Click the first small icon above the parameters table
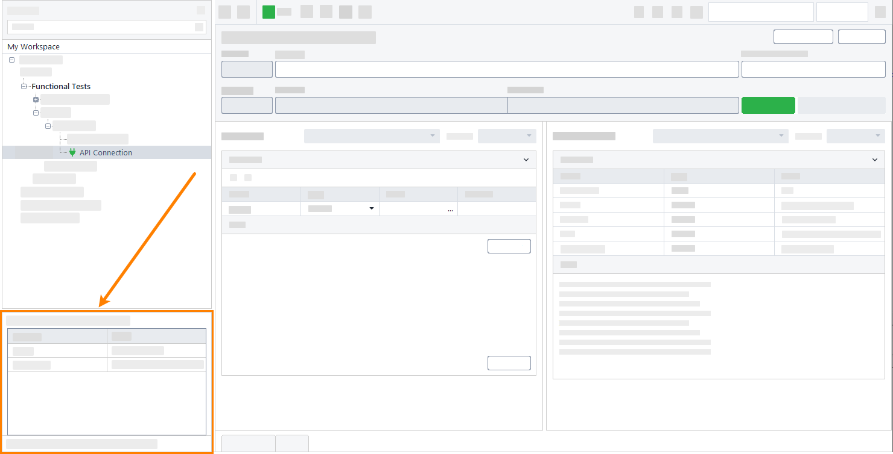The image size is (893, 454). click(x=232, y=178)
